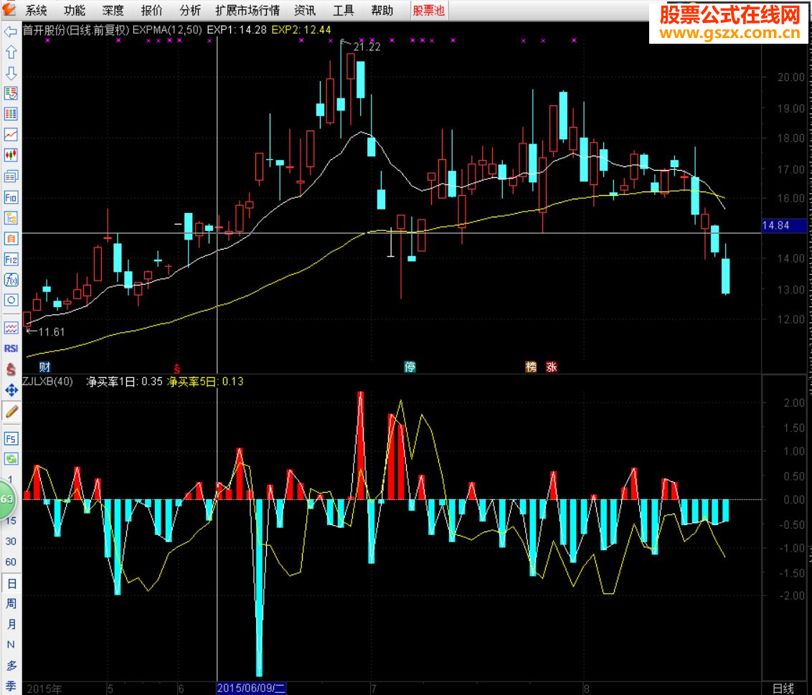Open the f(x) formula icon
The width and height of the screenshot is (812, 695).
[11, 280]
